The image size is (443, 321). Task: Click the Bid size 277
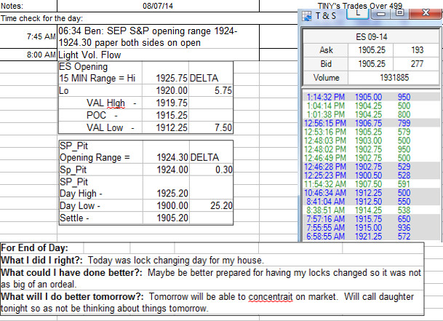(417, 64)
